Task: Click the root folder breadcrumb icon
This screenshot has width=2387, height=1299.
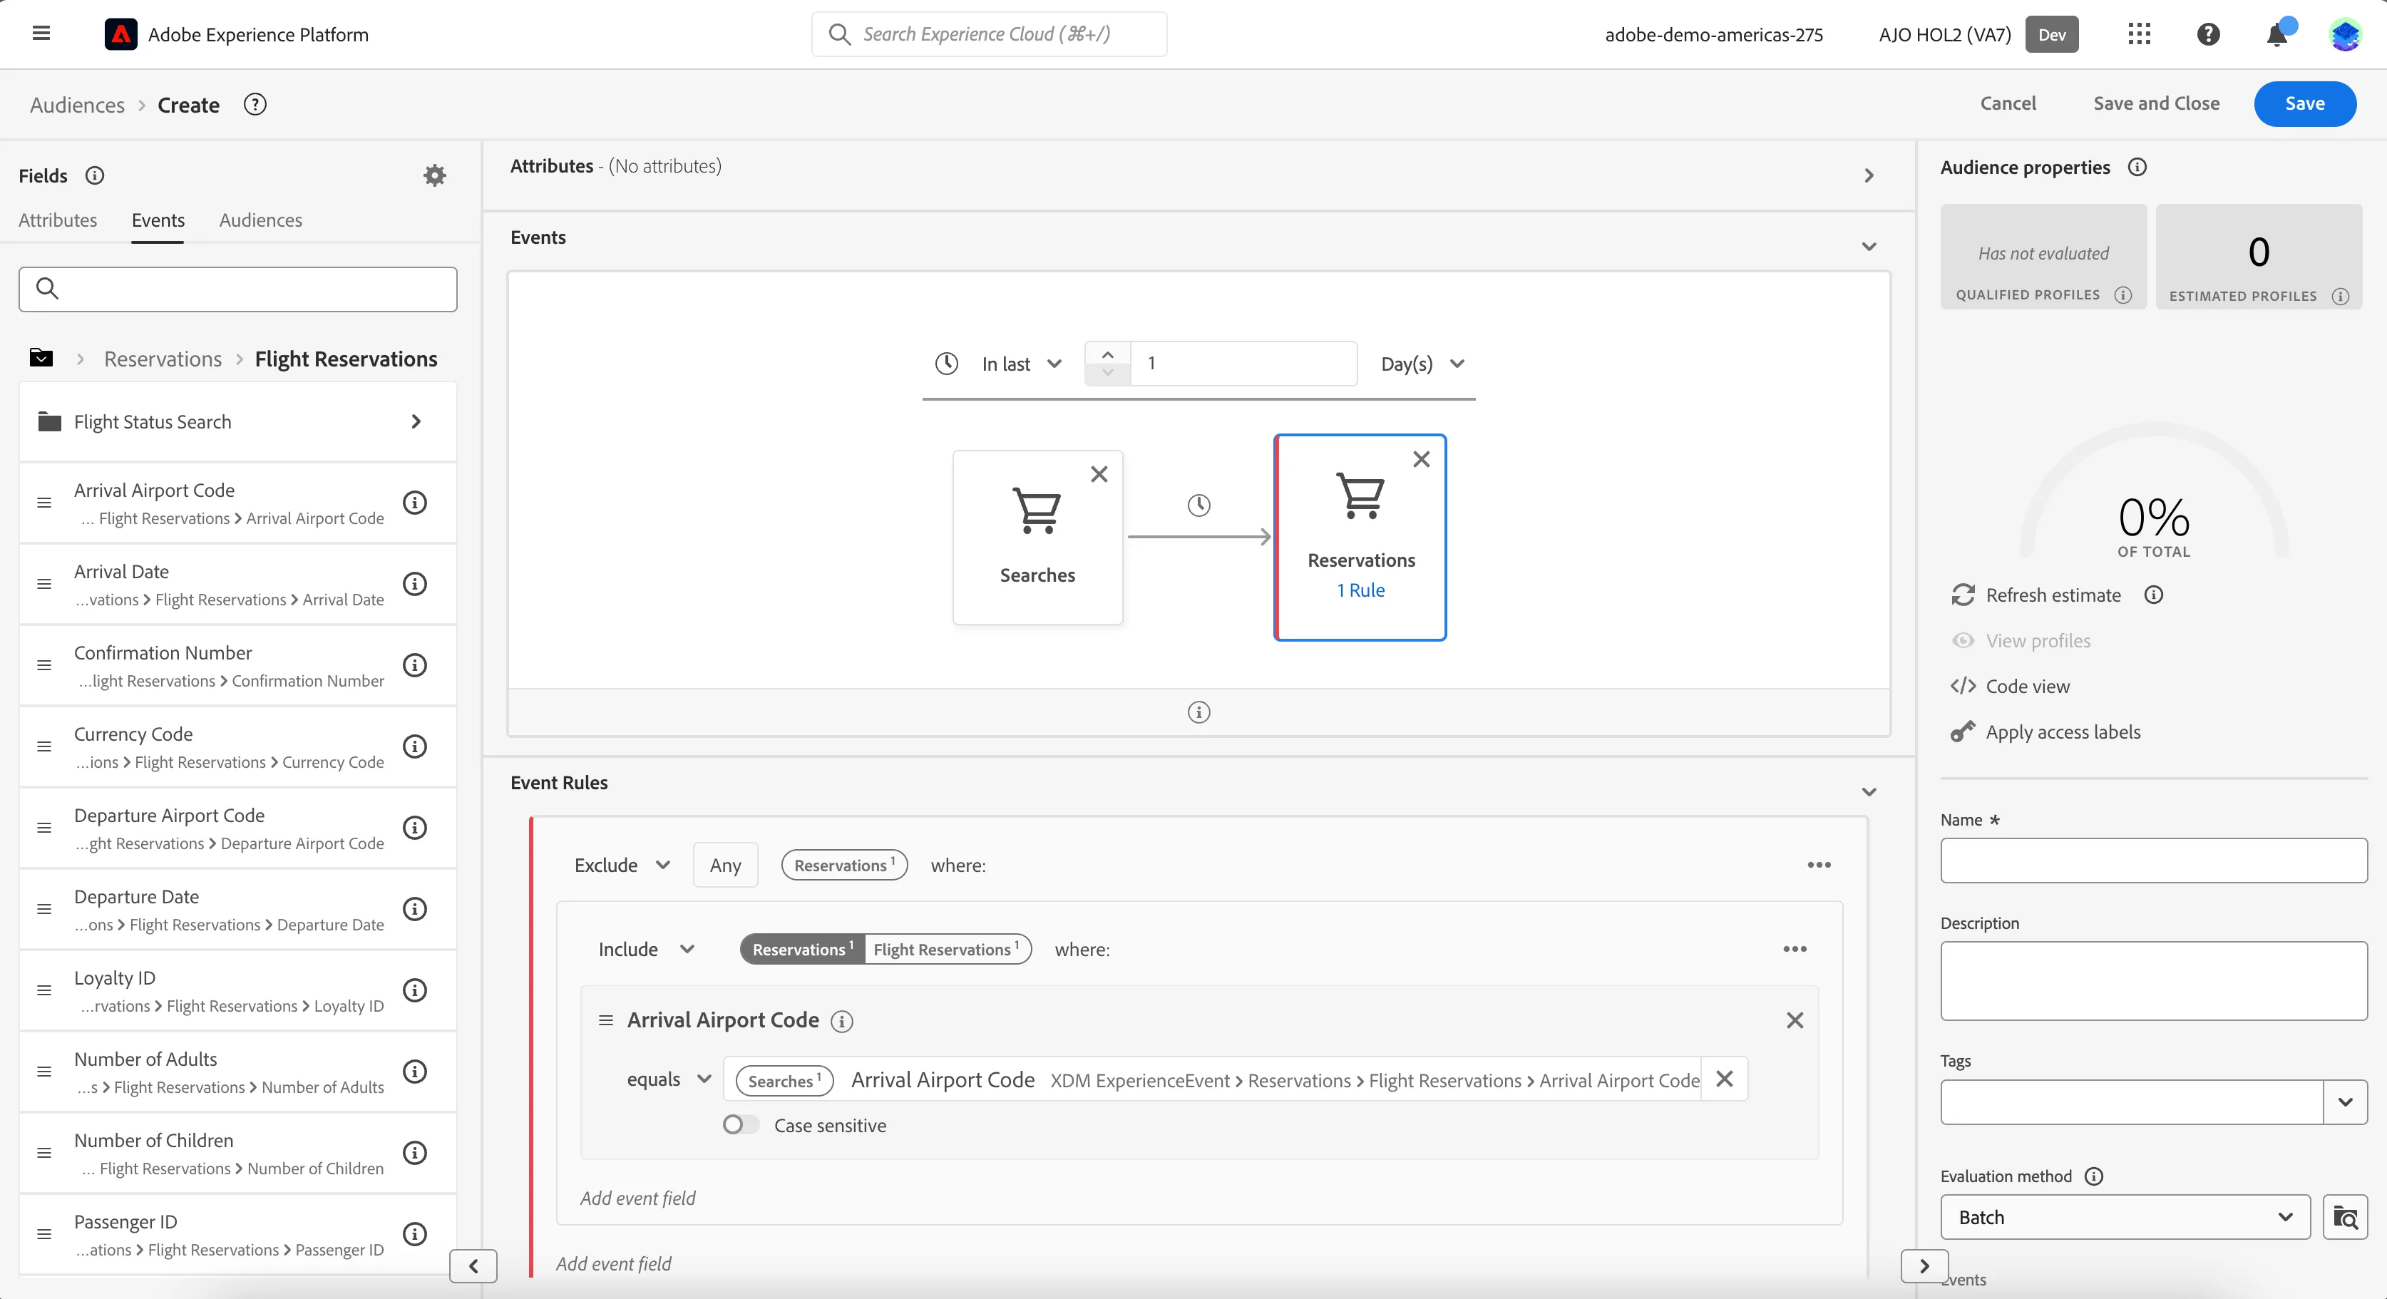Action: pyautogui.click(x=41, y=358)
